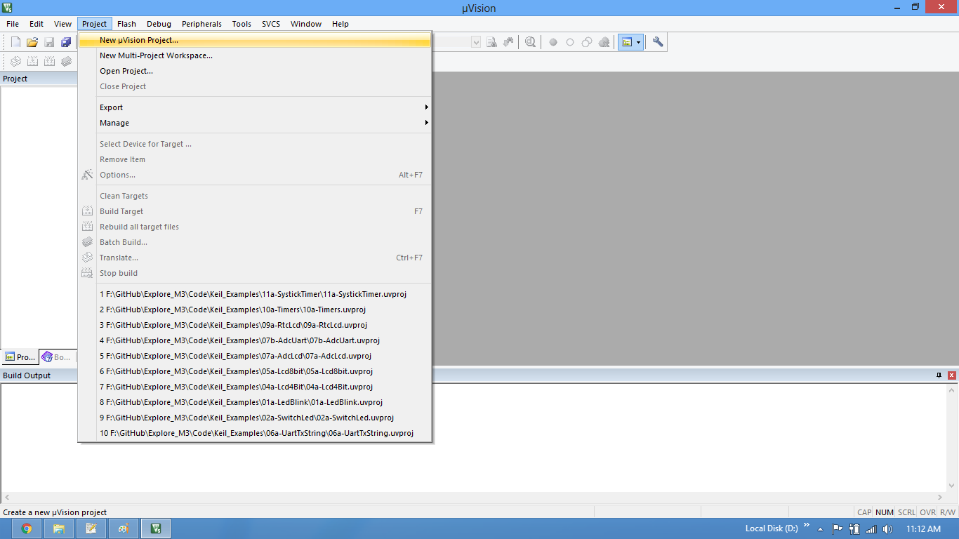The height and width of the screenshot is (539, 959).
Task: Open recent project 05a-Lcd8bit.uvproj
Action: (x=254, y=371)
